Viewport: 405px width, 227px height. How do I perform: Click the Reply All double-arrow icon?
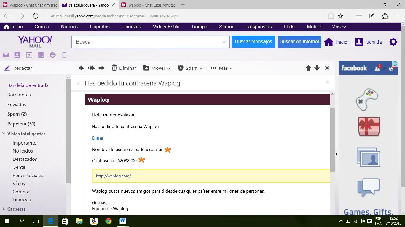[91, 68]
